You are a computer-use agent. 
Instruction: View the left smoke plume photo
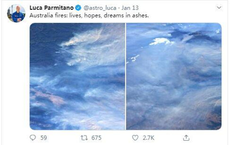coord(77,76)
